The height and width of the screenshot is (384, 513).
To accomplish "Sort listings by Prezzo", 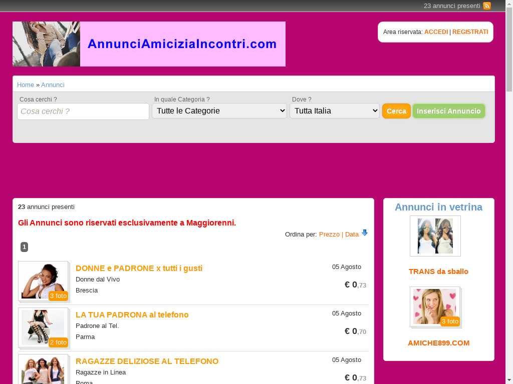I will click(x=329, y=234).
